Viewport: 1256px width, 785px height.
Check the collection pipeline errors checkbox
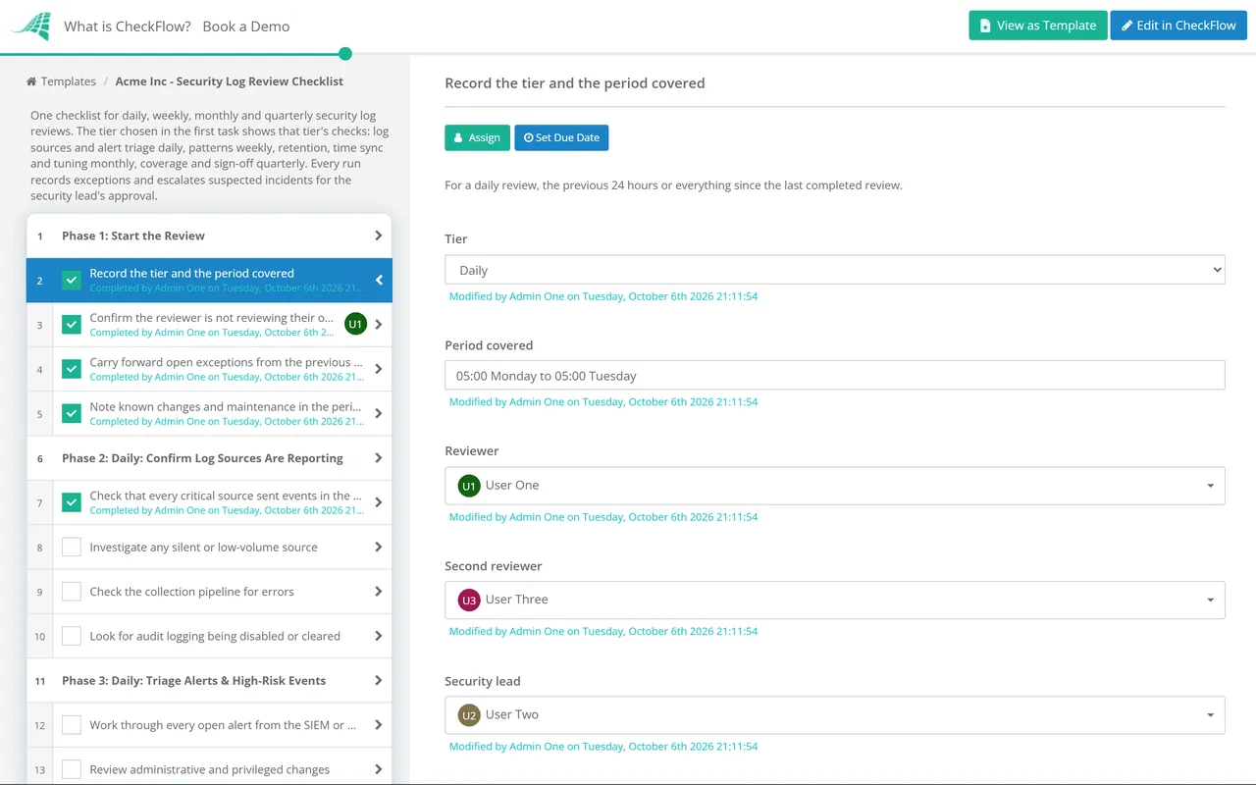click(x=72, y=592)
